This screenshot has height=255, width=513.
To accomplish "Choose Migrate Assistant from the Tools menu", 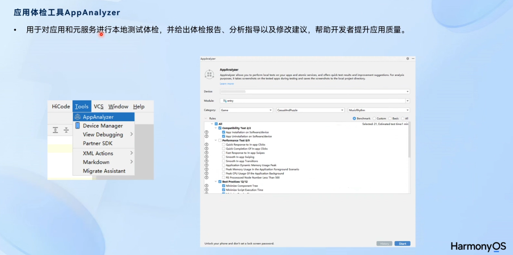I will point(104,171).
